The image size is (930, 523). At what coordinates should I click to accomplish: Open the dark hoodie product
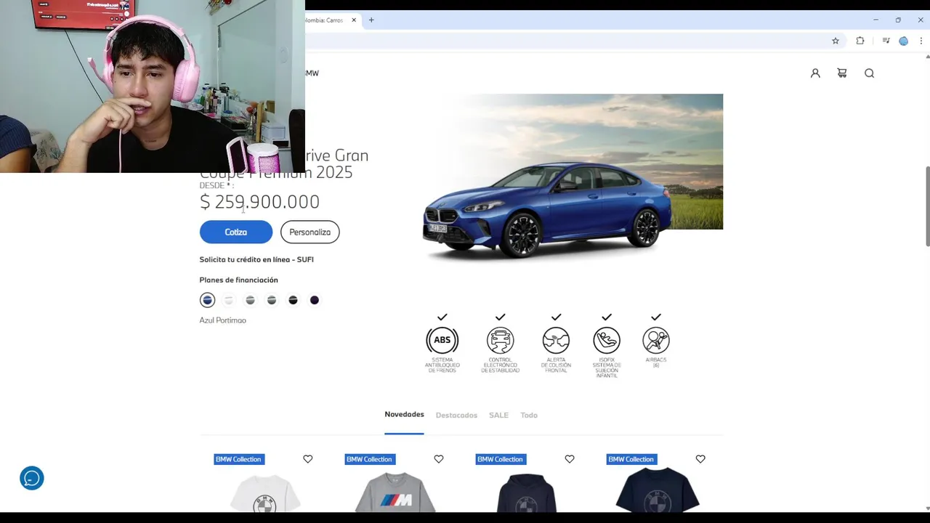pos(526,493)
